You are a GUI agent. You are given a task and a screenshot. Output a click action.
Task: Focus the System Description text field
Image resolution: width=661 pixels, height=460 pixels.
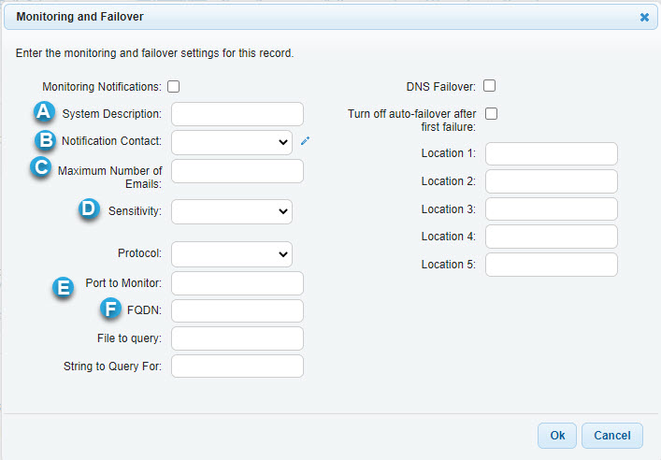[x=237, y=114]
